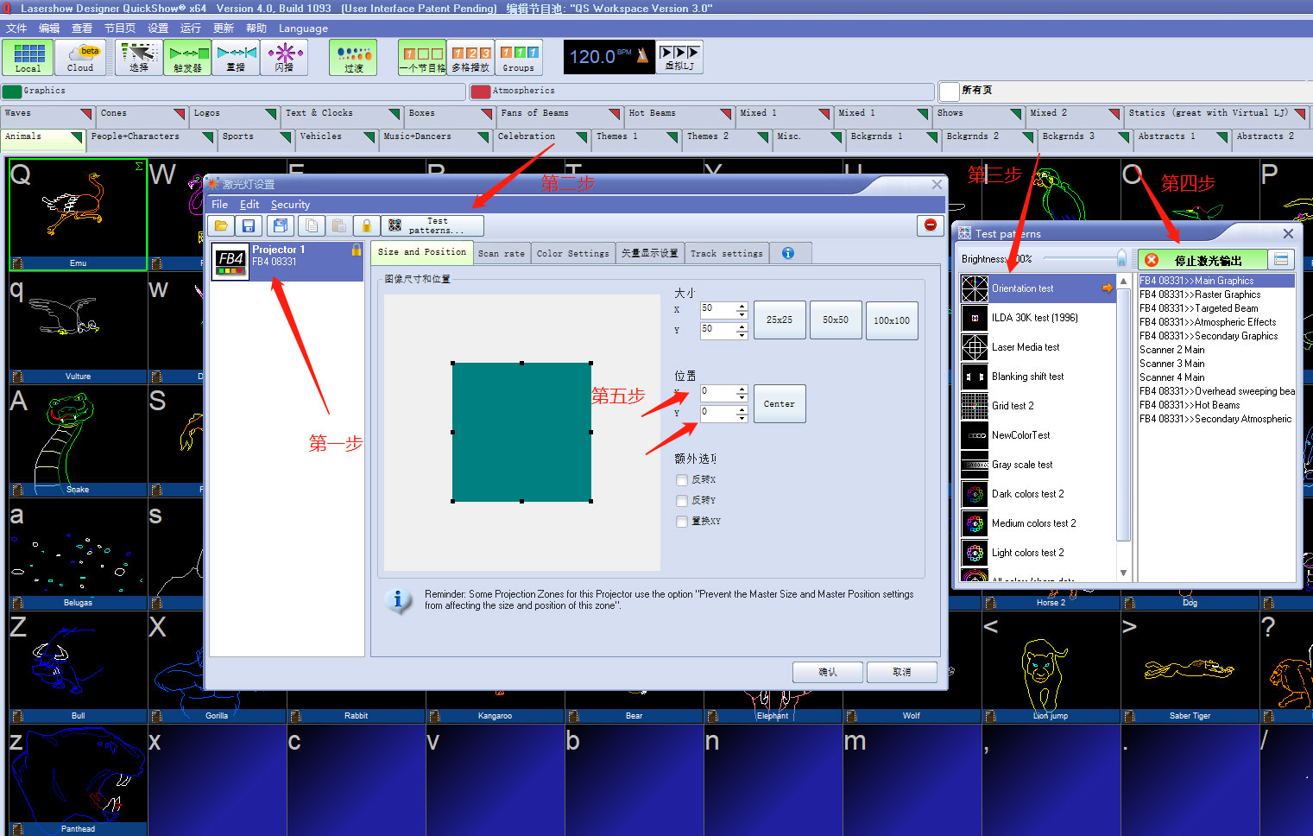Select Dark colors test 2 pattern
The width and height of the screenshot is (1313, 836).
tap(1038, 494)
